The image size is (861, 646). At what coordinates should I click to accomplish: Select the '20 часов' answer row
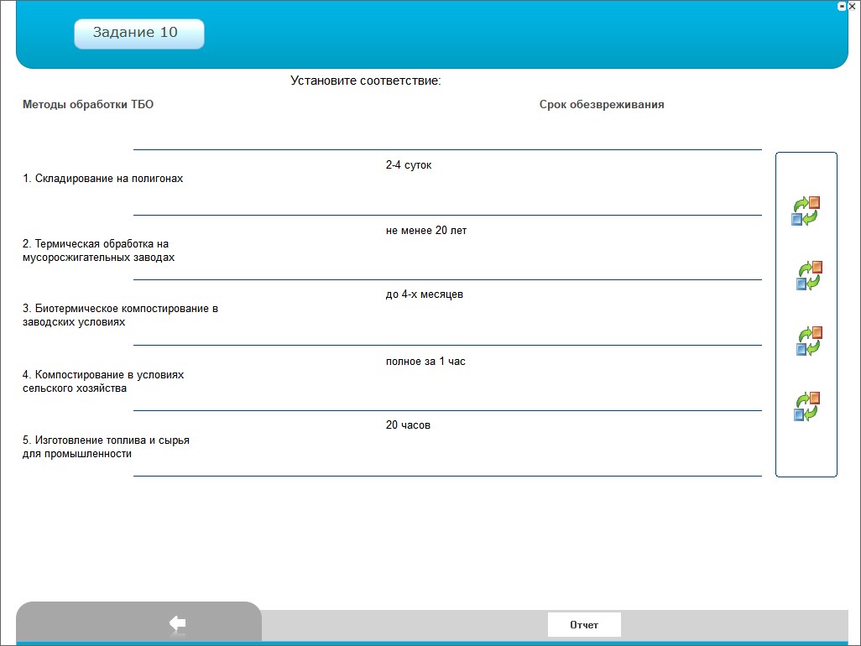click(x=408, y=425)
